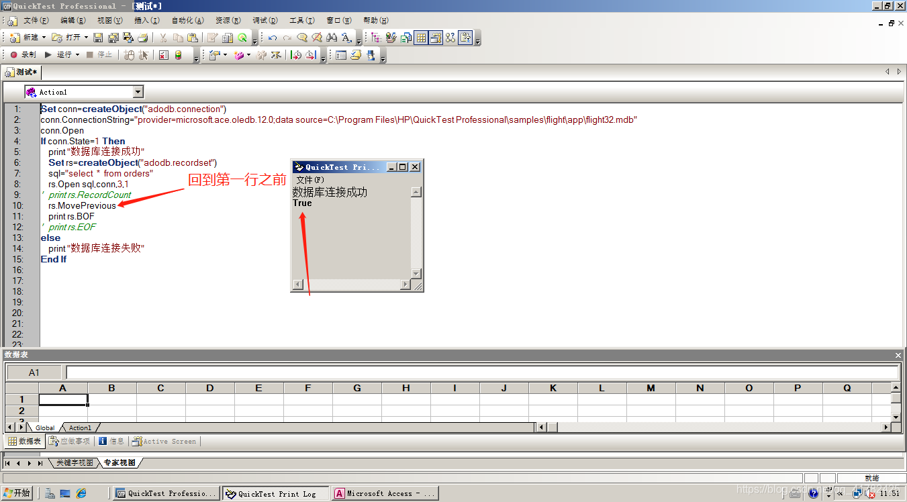Click the Cut scissors icon
This screenshot has width=907, height=502.
click(163, 38)
